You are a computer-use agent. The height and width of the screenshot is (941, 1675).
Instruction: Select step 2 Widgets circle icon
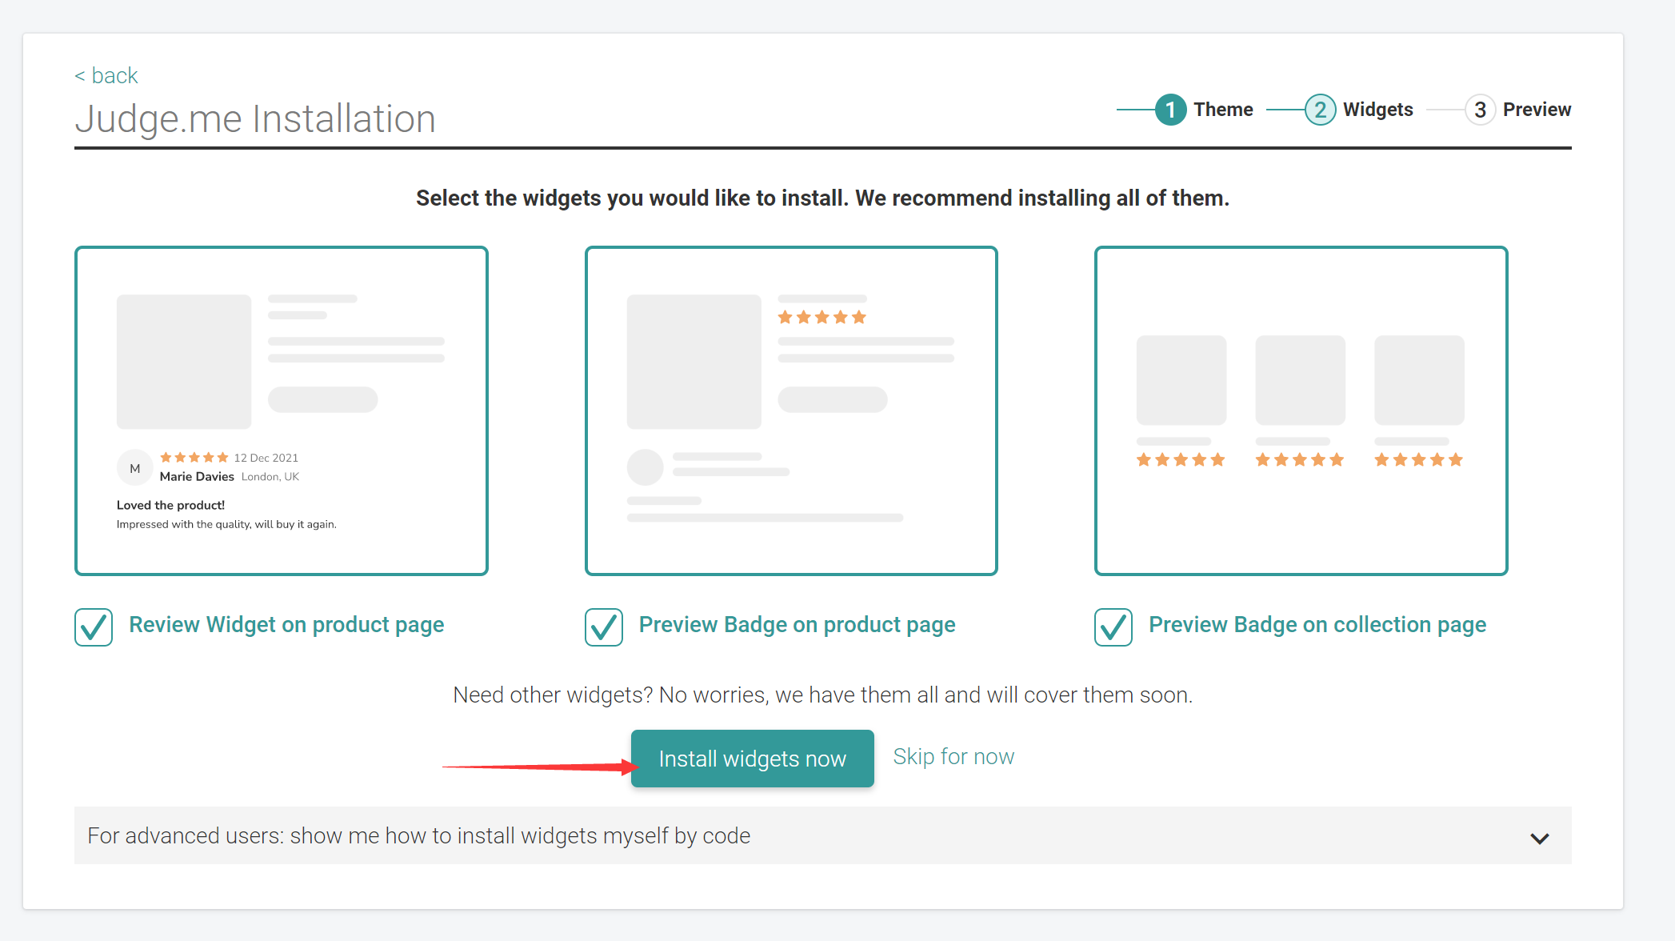click(1320, 110)
